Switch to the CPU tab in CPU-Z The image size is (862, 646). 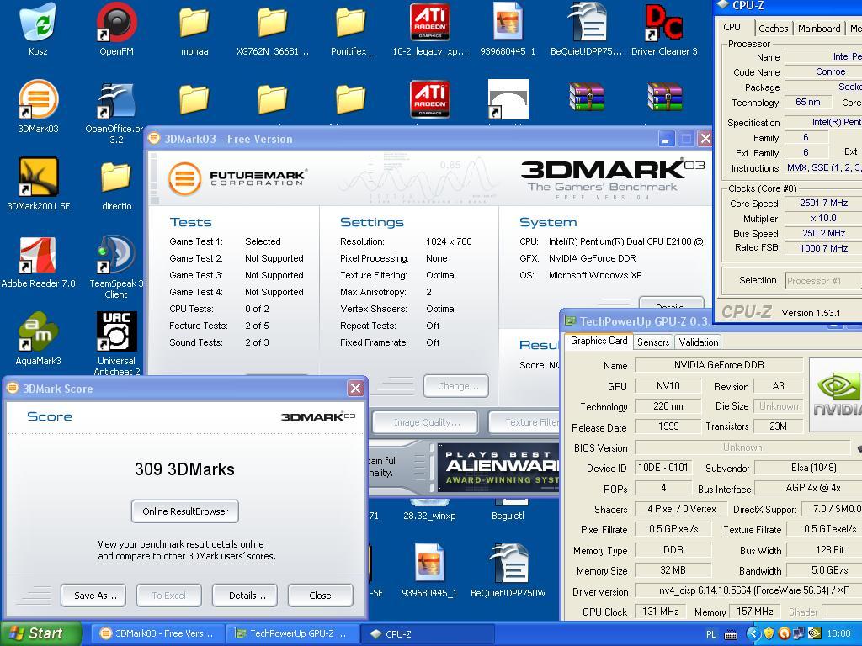732,27
